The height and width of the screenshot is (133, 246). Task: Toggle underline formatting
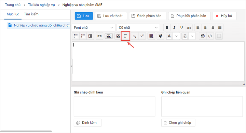tap(181, 27)
